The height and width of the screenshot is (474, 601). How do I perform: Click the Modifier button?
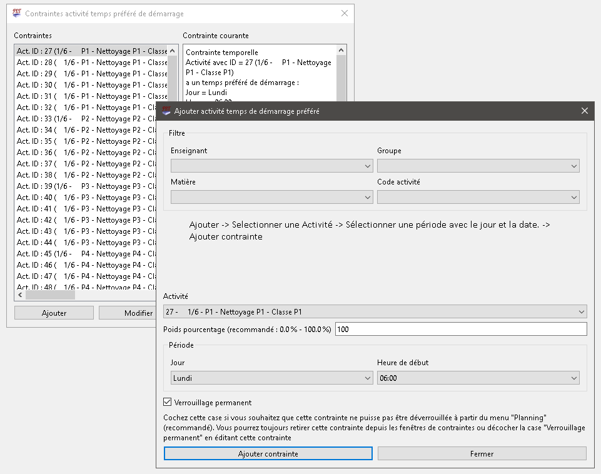pyautogui.click(x=128, y=313)
